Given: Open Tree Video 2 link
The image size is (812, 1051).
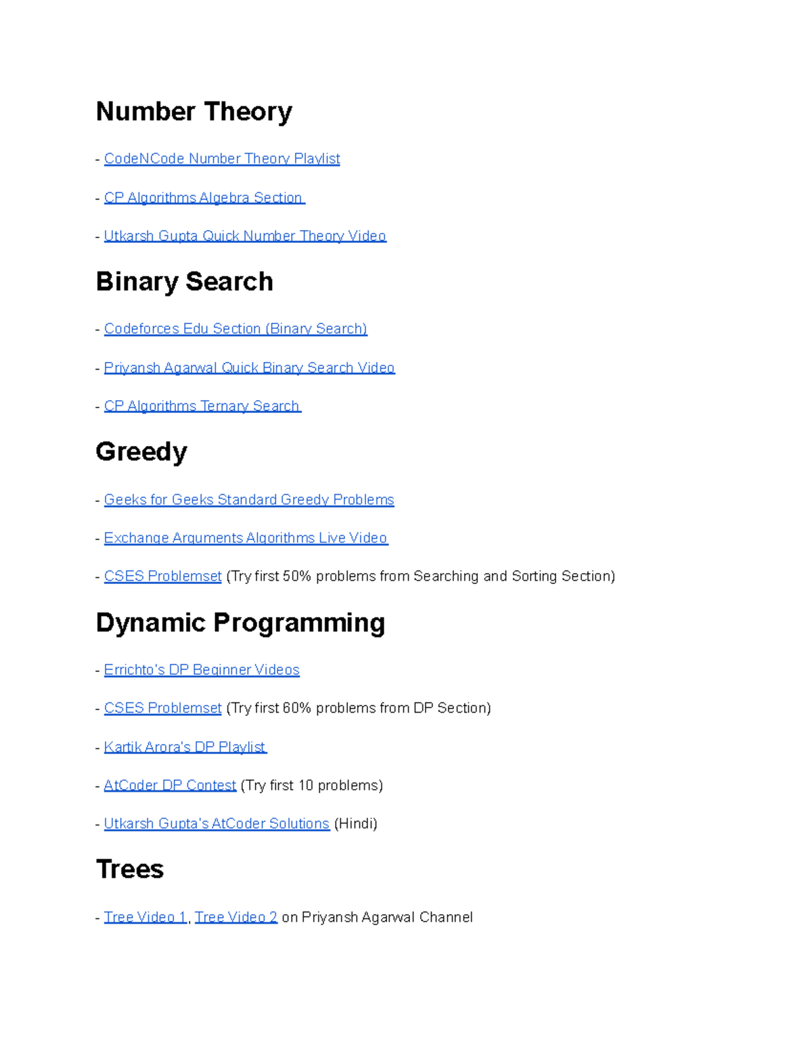Looking at the screenshot, I should click(235, 917).
